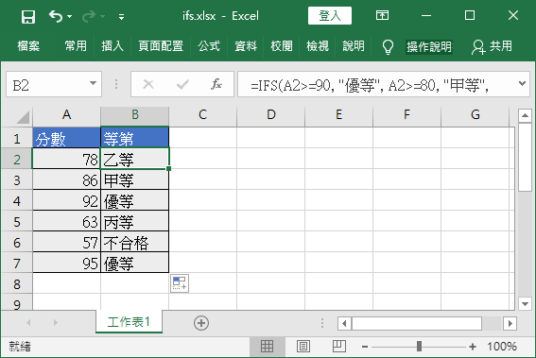Click cell containing 等第 header

tap(134, 138)
